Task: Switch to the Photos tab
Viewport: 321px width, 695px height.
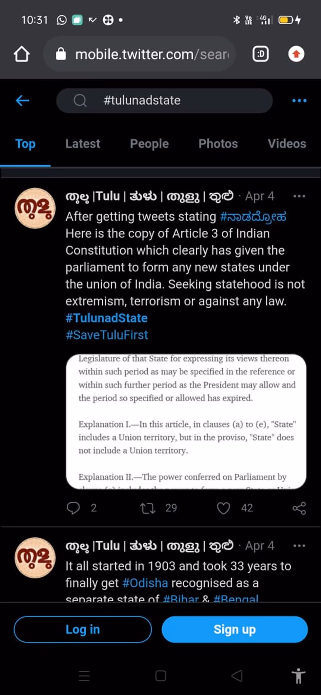Action: [x=218, y=144]
